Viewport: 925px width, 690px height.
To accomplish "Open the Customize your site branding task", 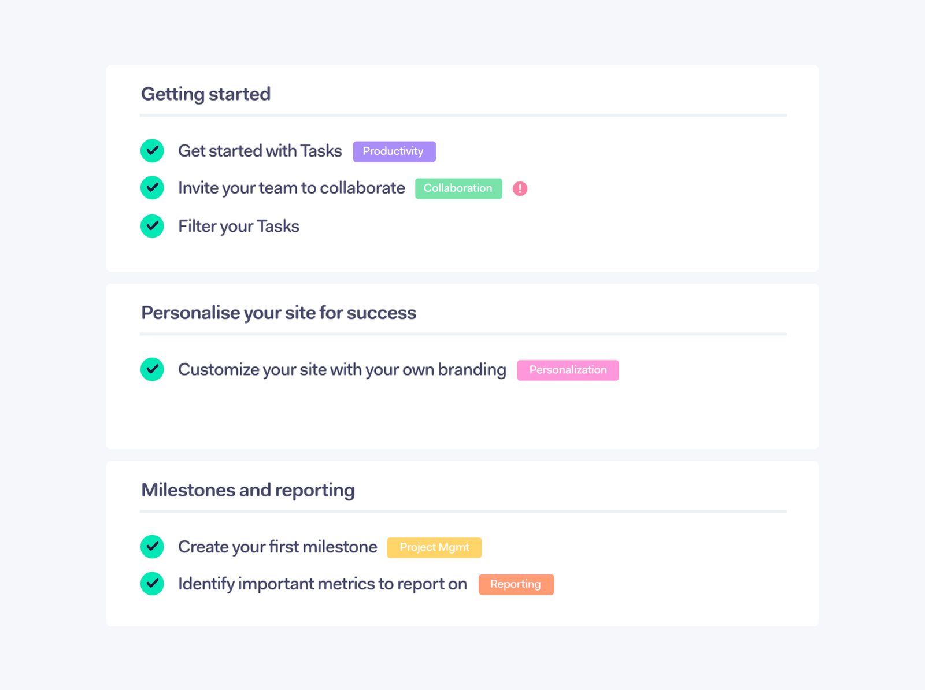I will coord(342,369).
